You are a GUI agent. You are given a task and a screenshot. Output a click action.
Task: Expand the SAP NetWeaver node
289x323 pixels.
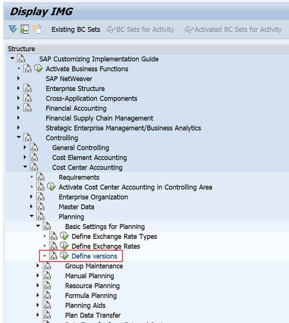[x=18, y=78]
